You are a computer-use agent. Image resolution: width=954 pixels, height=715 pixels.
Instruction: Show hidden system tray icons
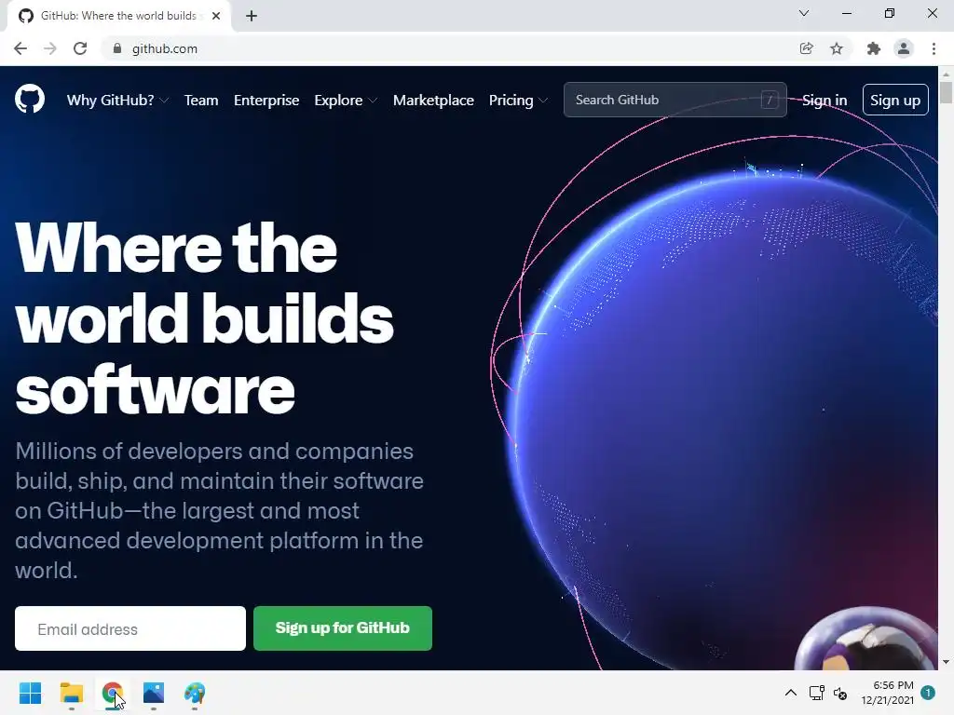point(790,693)
